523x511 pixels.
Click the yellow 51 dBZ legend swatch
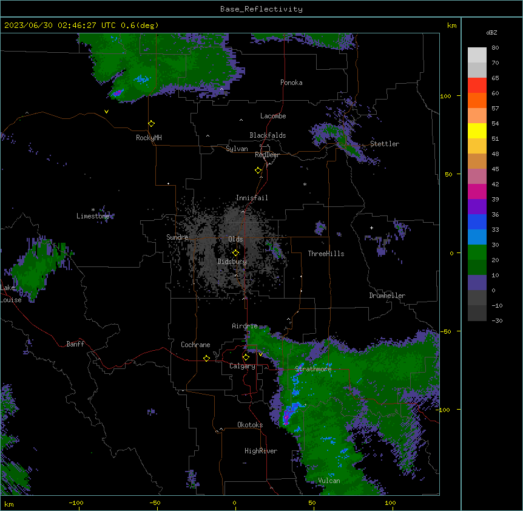[x=477, y=130]
